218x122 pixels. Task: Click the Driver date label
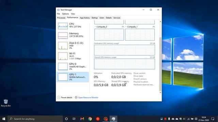tap(138, 76)
